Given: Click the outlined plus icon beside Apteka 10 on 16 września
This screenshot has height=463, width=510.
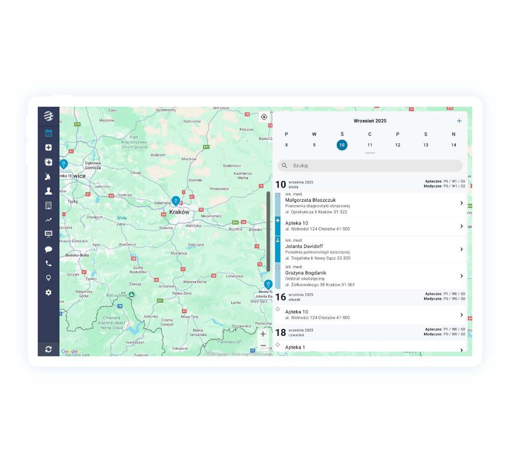Looking at the screenshot, I should (x=278, y=309).
